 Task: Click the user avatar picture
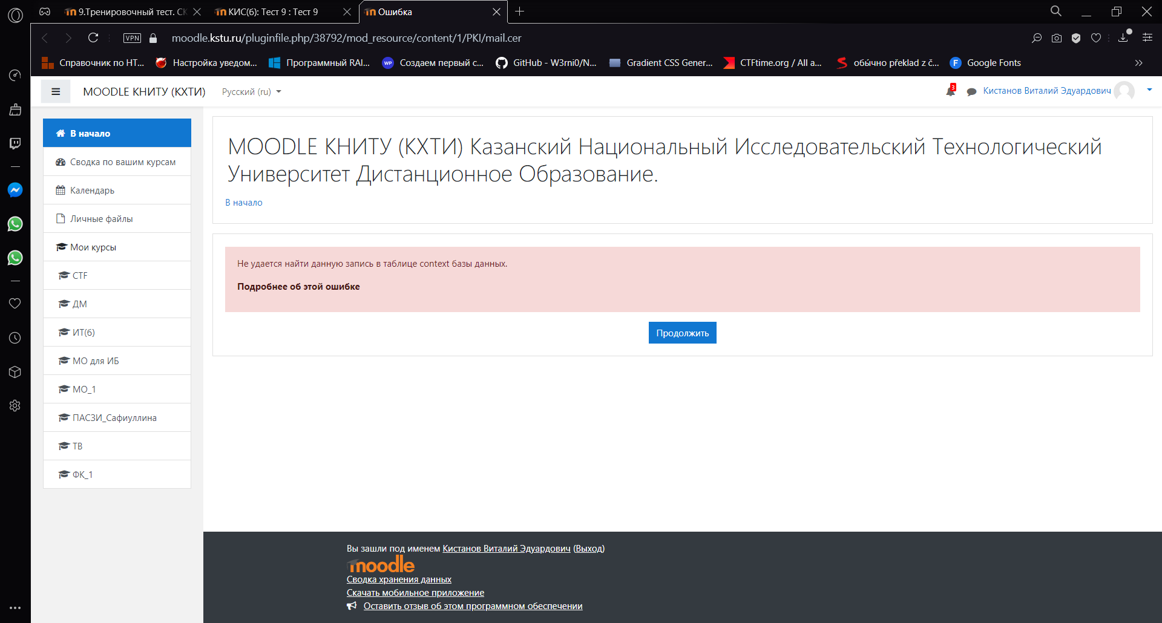click(x=1124, y=91)
